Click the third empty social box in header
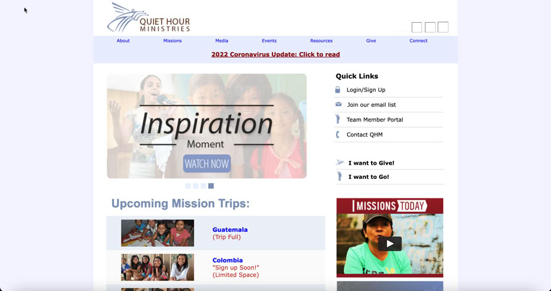The image size is (551, 291). pyautogui.click(x=443, y=27)
